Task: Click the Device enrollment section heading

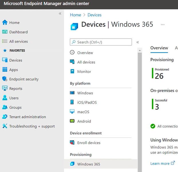Action: pos(86,133)
